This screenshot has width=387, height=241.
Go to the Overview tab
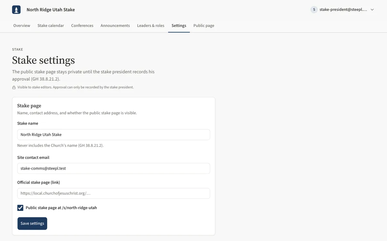22,26
